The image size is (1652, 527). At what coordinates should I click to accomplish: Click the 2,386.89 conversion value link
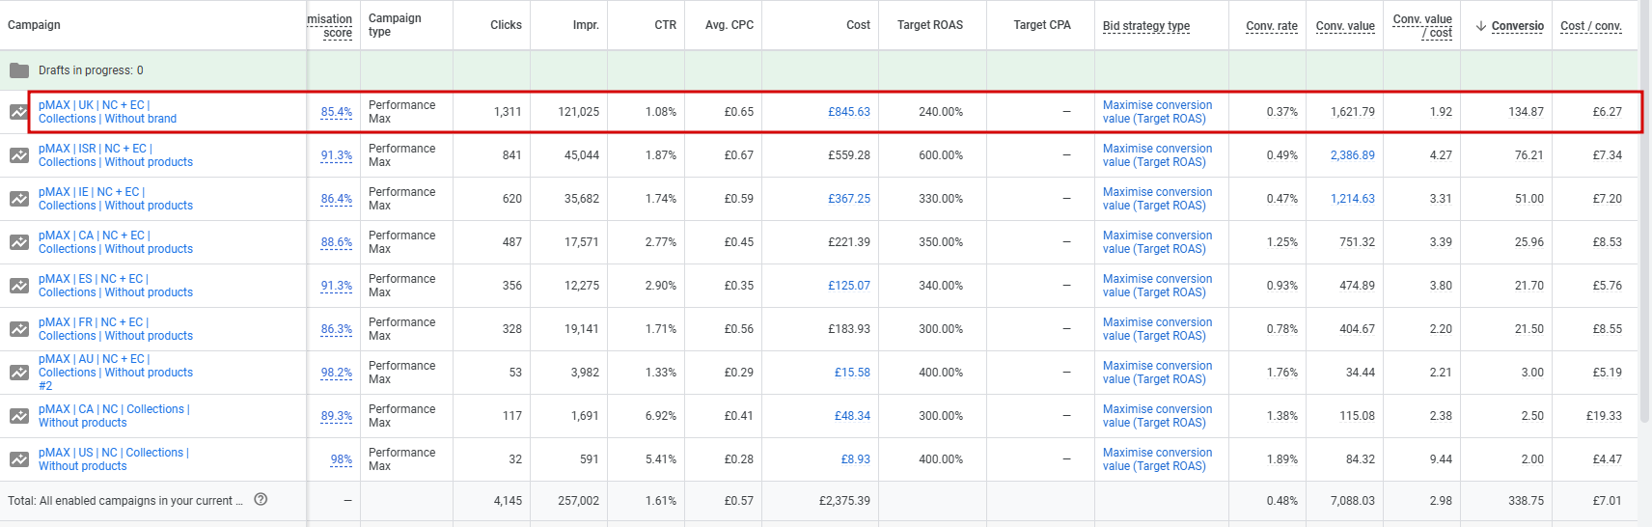1352,155
